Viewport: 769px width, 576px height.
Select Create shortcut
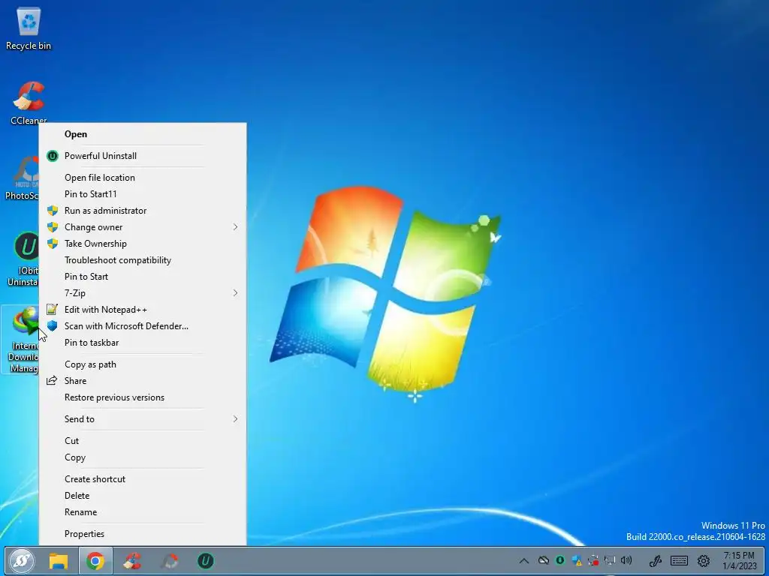[142, 479]
